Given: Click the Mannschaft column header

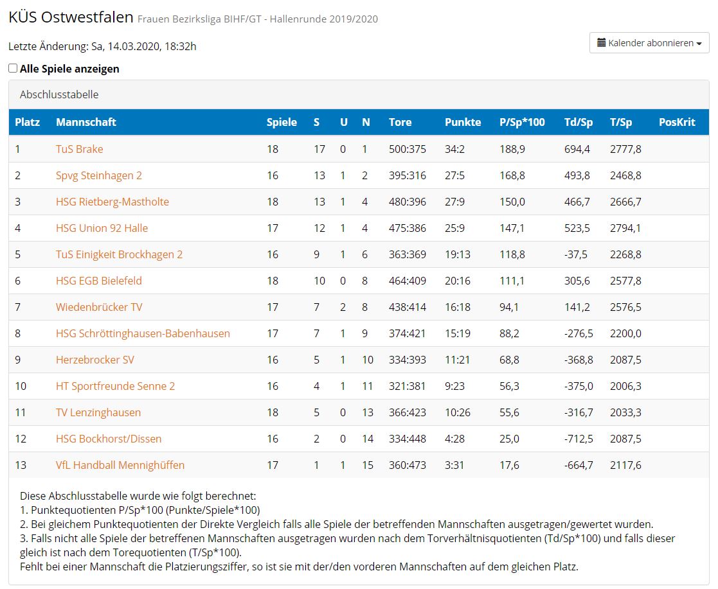Looking at the screenshot, I should 86,122.
